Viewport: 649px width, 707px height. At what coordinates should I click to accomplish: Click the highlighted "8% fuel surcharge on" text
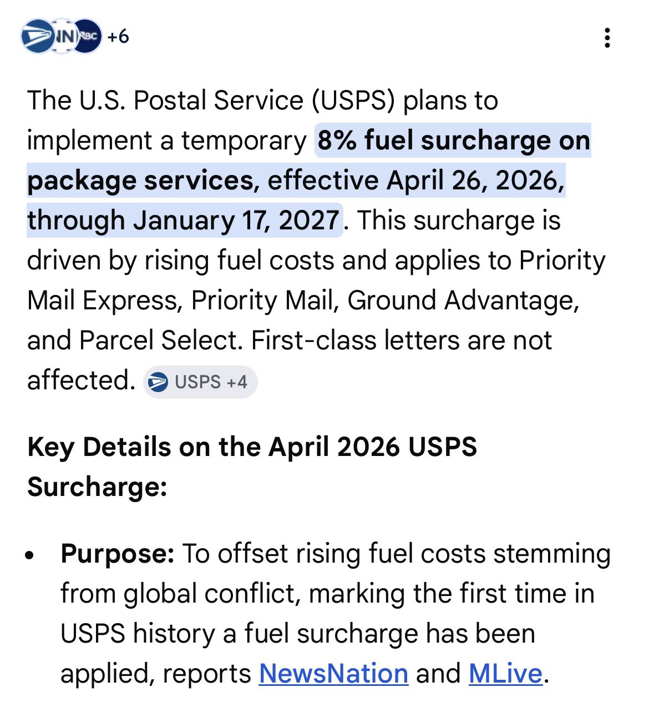(453, 141)
